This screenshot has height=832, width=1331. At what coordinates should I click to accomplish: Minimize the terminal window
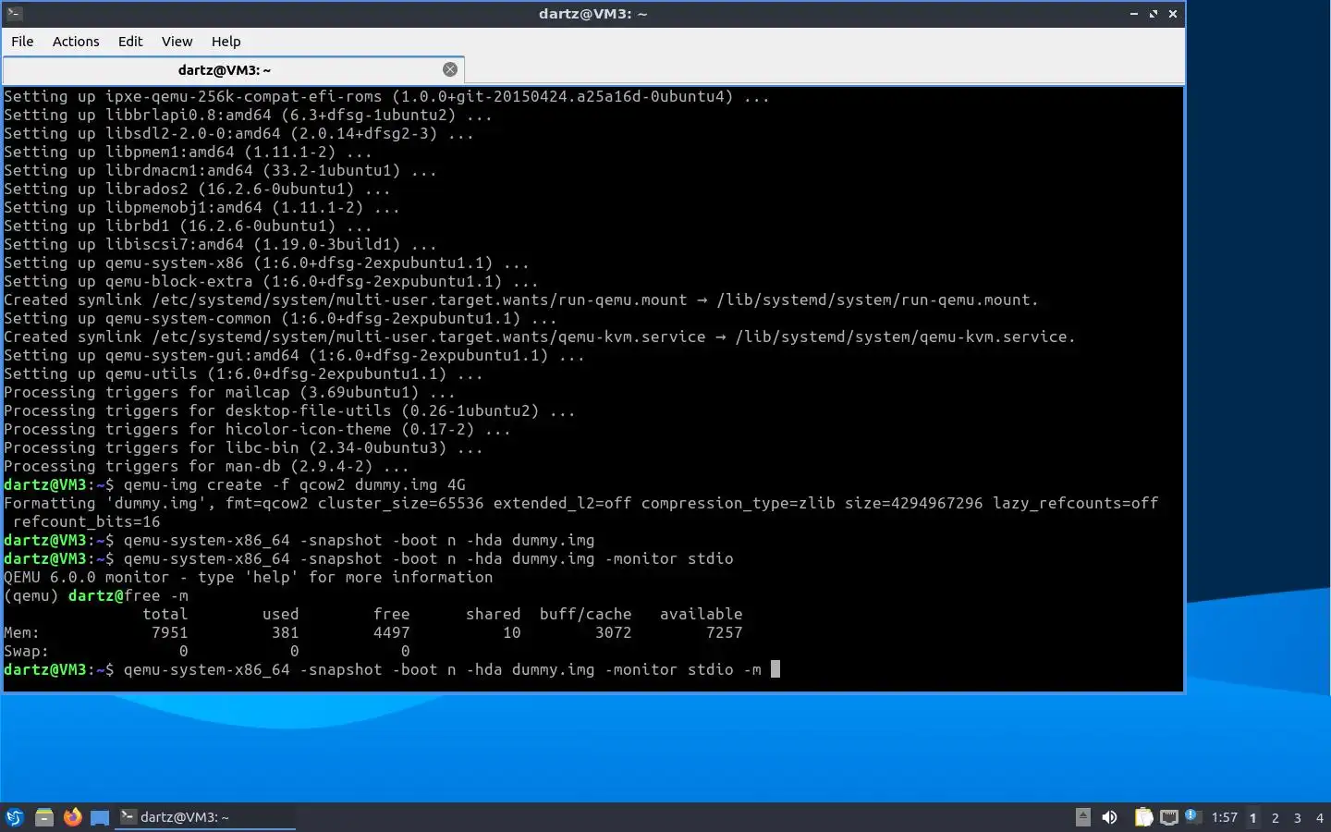(1134, 14)
